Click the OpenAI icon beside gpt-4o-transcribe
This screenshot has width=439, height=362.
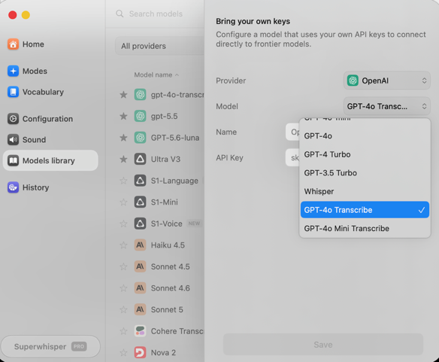[140, 95]
